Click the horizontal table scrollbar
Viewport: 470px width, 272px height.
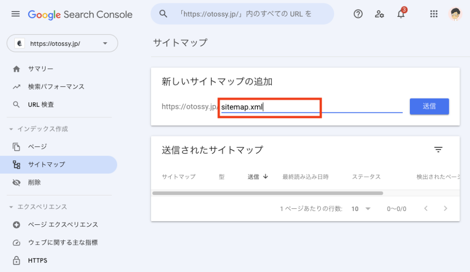click(x=267, y=193)
